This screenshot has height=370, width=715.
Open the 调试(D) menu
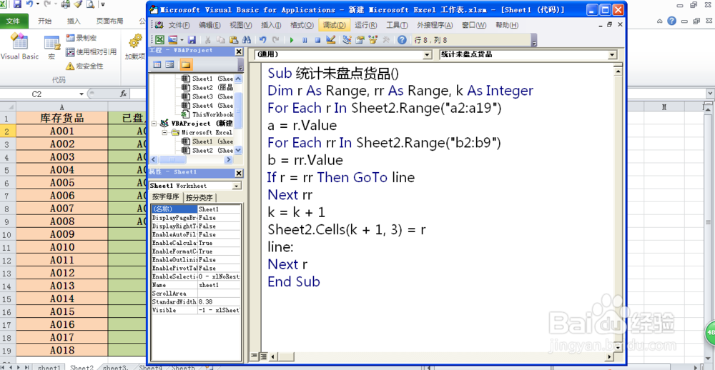[x=334, y=24]
